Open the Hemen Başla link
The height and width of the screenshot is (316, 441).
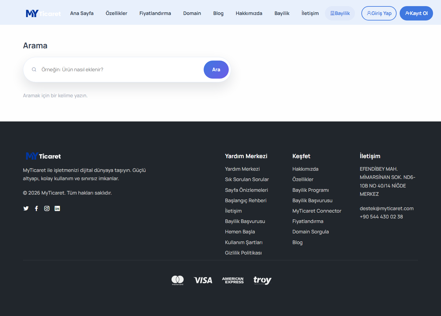[240, 232]
